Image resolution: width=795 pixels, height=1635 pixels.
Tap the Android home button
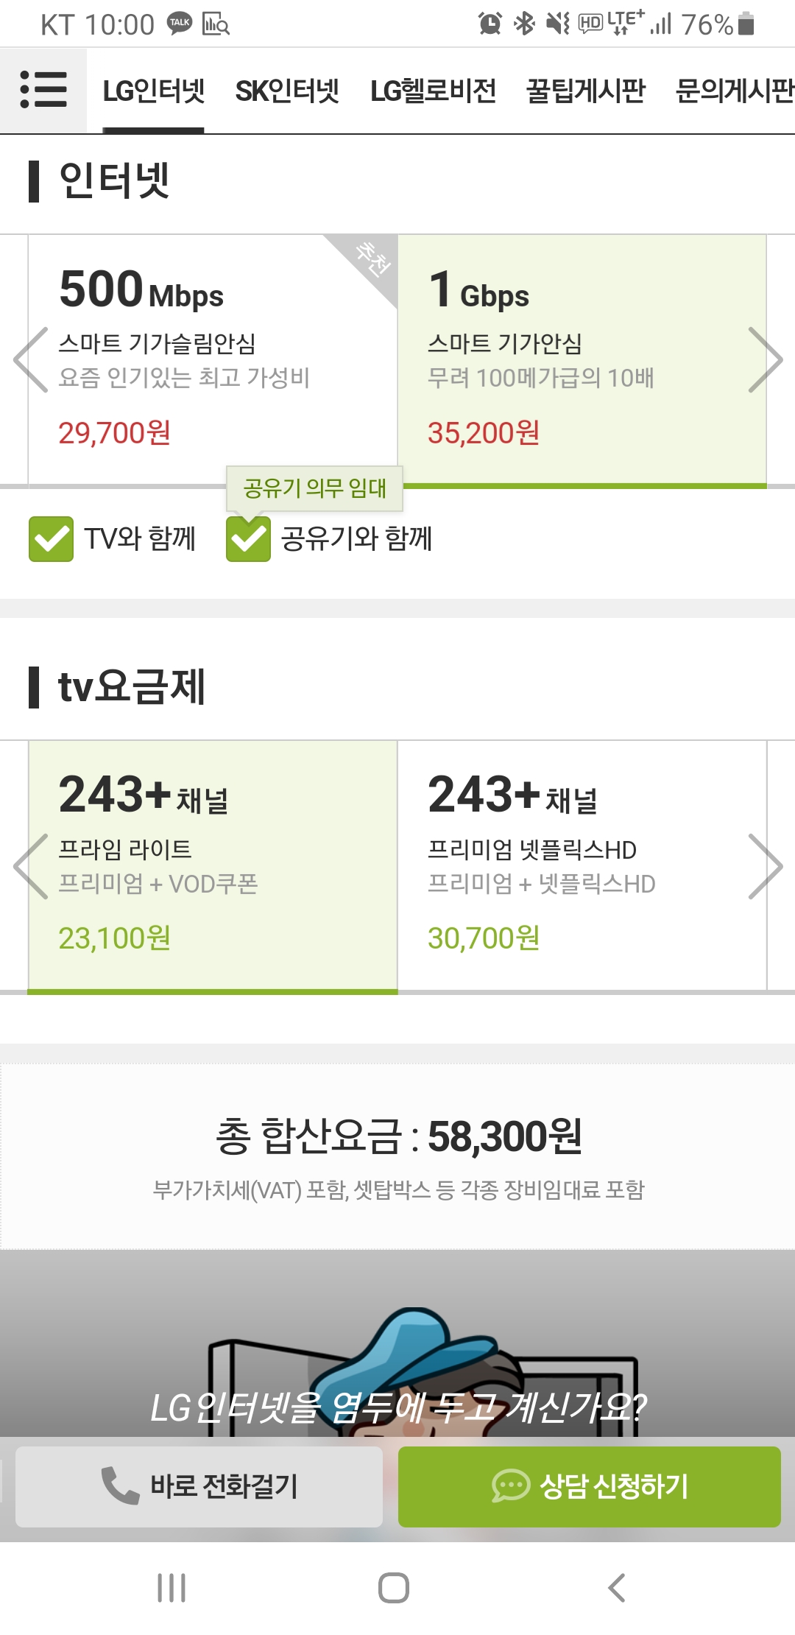coord(394,1588)
